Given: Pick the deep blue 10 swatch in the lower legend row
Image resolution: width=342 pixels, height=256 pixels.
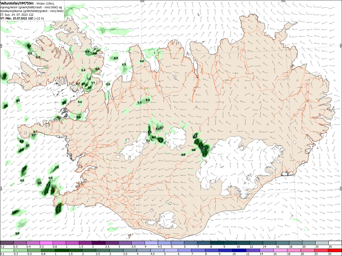Looking at the screenshot, I should point(239,250).
